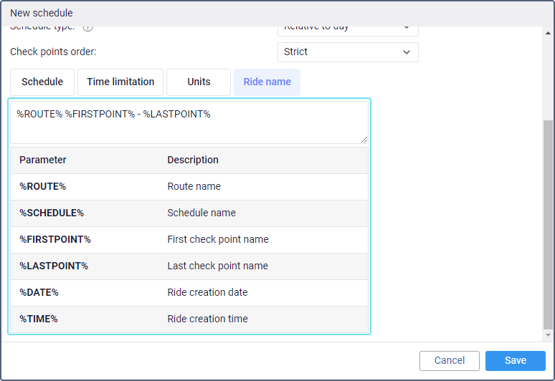Click into the ride name template text area
555x381 pixels.
point(189,122)
